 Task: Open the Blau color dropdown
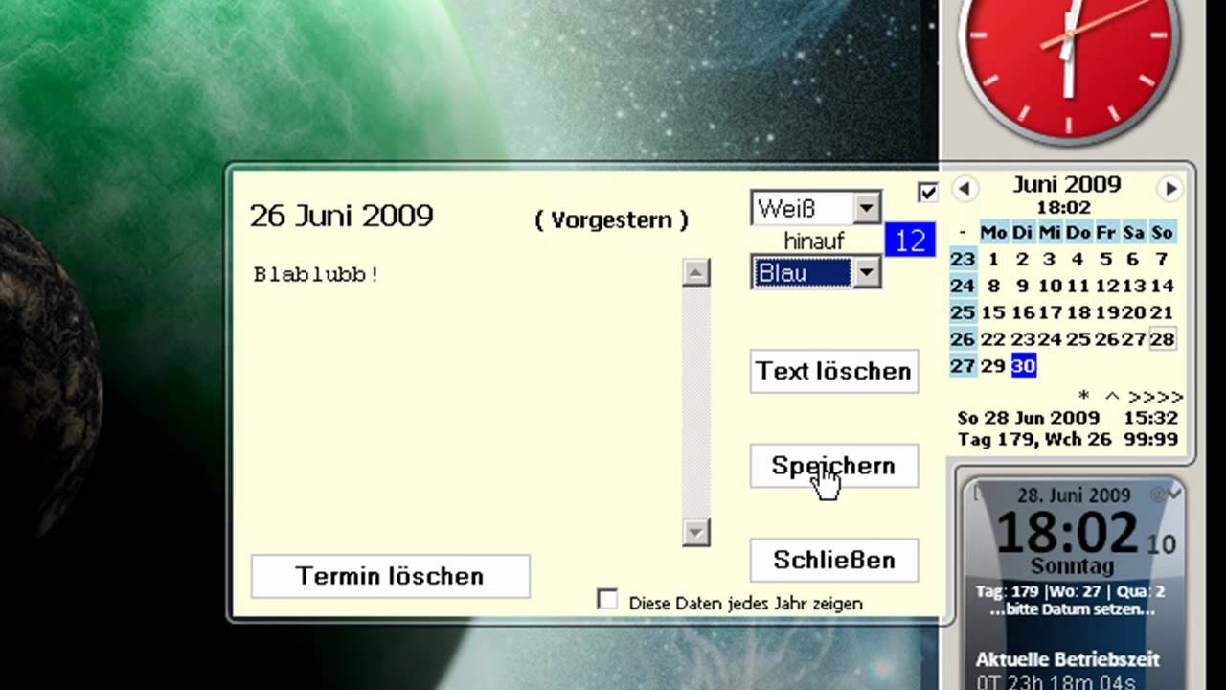coord(866,273)
